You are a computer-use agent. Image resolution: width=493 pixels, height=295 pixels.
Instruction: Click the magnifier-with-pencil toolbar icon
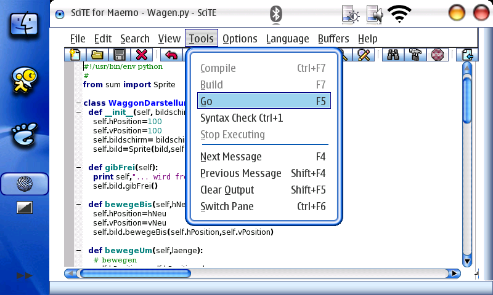364,55
